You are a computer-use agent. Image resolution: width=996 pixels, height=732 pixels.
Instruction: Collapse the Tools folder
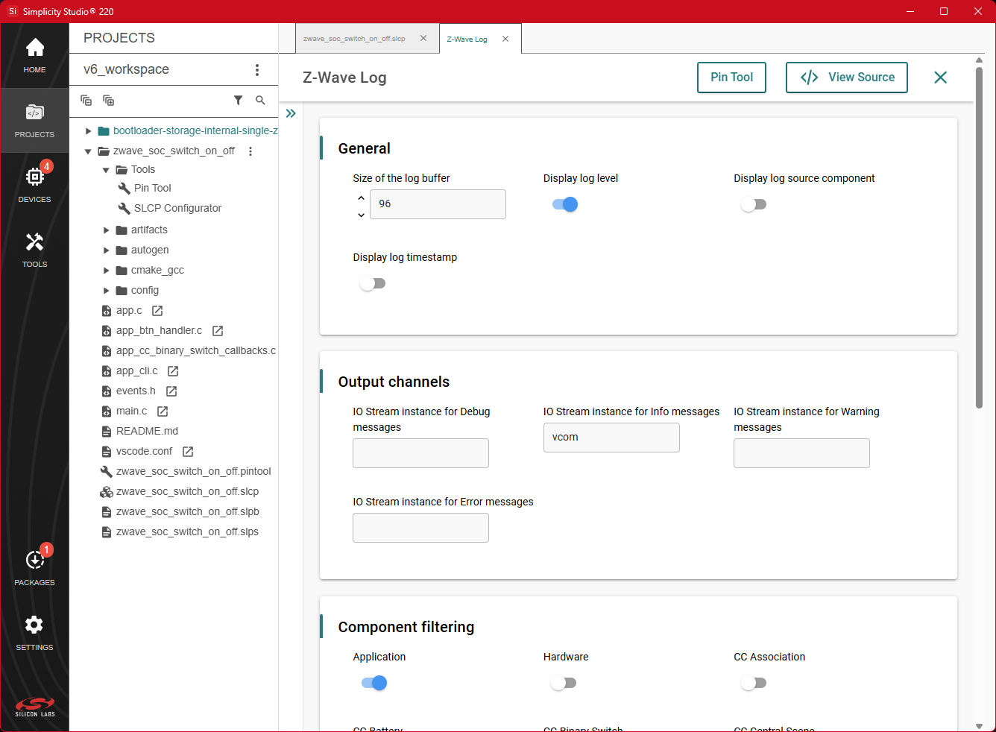[106, 169]
